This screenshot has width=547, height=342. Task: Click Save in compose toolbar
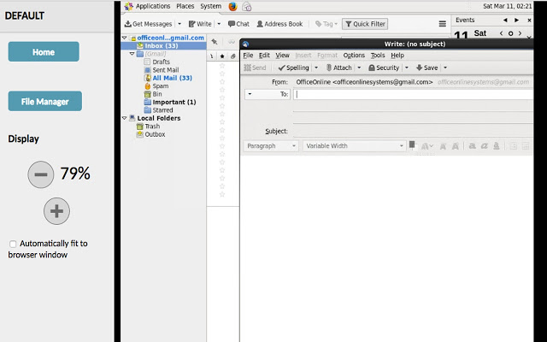pos(427,68)
